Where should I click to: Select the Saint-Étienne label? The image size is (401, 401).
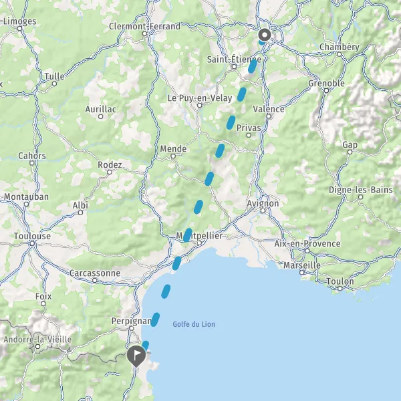234,59
